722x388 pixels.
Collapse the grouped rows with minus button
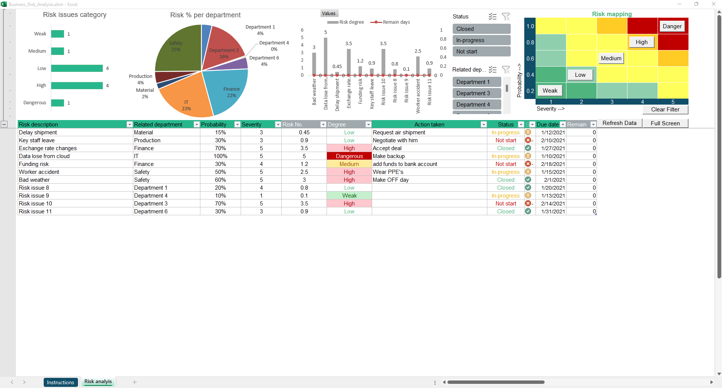coord(4,124)
